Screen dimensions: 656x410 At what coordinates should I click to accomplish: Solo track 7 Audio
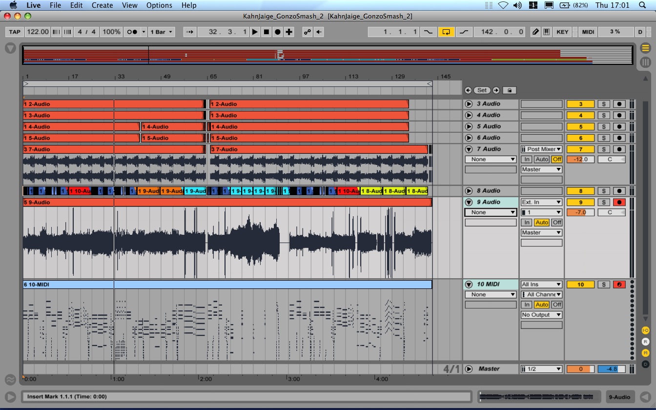tap(604, 149)
